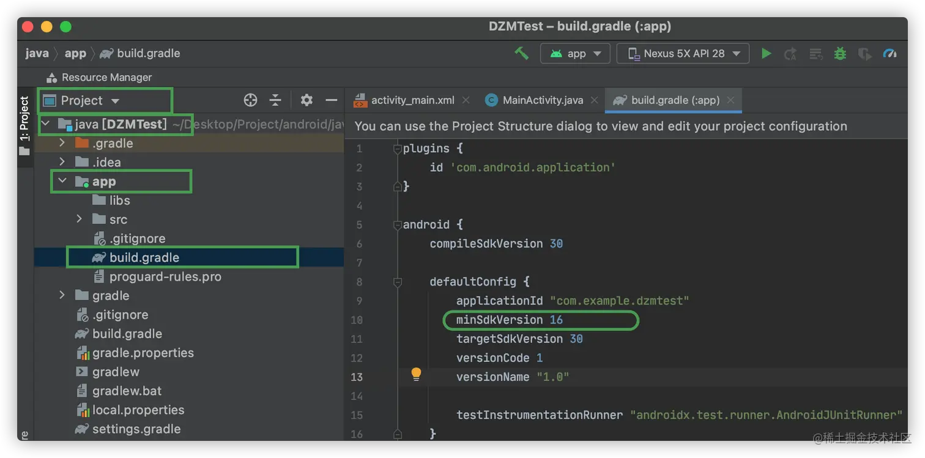Click the Apply Code Changes icon
The width and height of the screenshot is (925, 458).
click(x=815, y=54)
